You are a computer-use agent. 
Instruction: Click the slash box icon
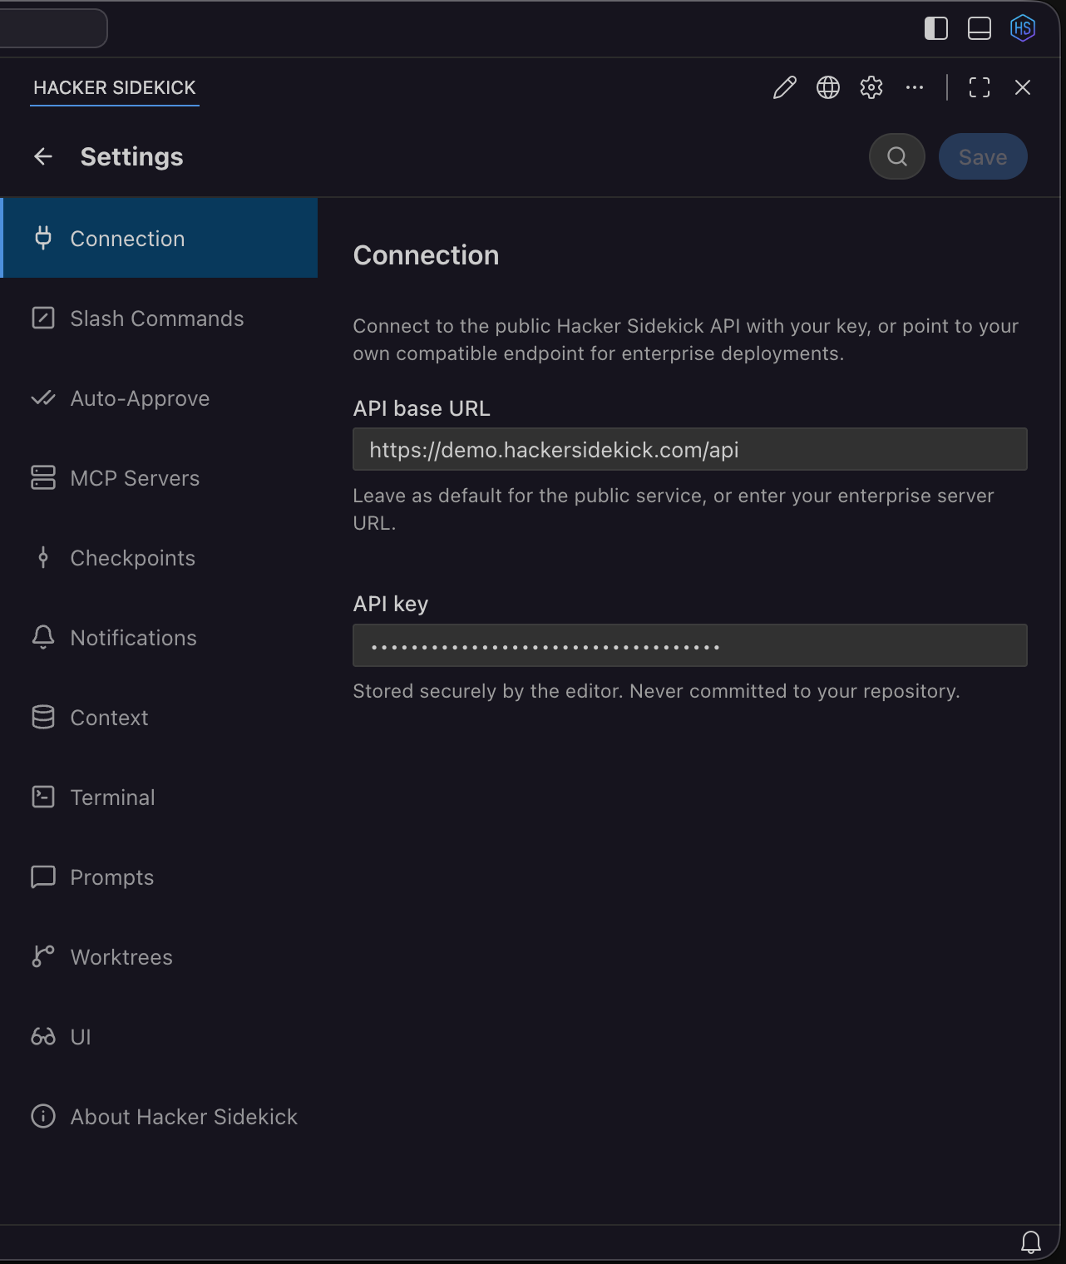coord(43,318)
